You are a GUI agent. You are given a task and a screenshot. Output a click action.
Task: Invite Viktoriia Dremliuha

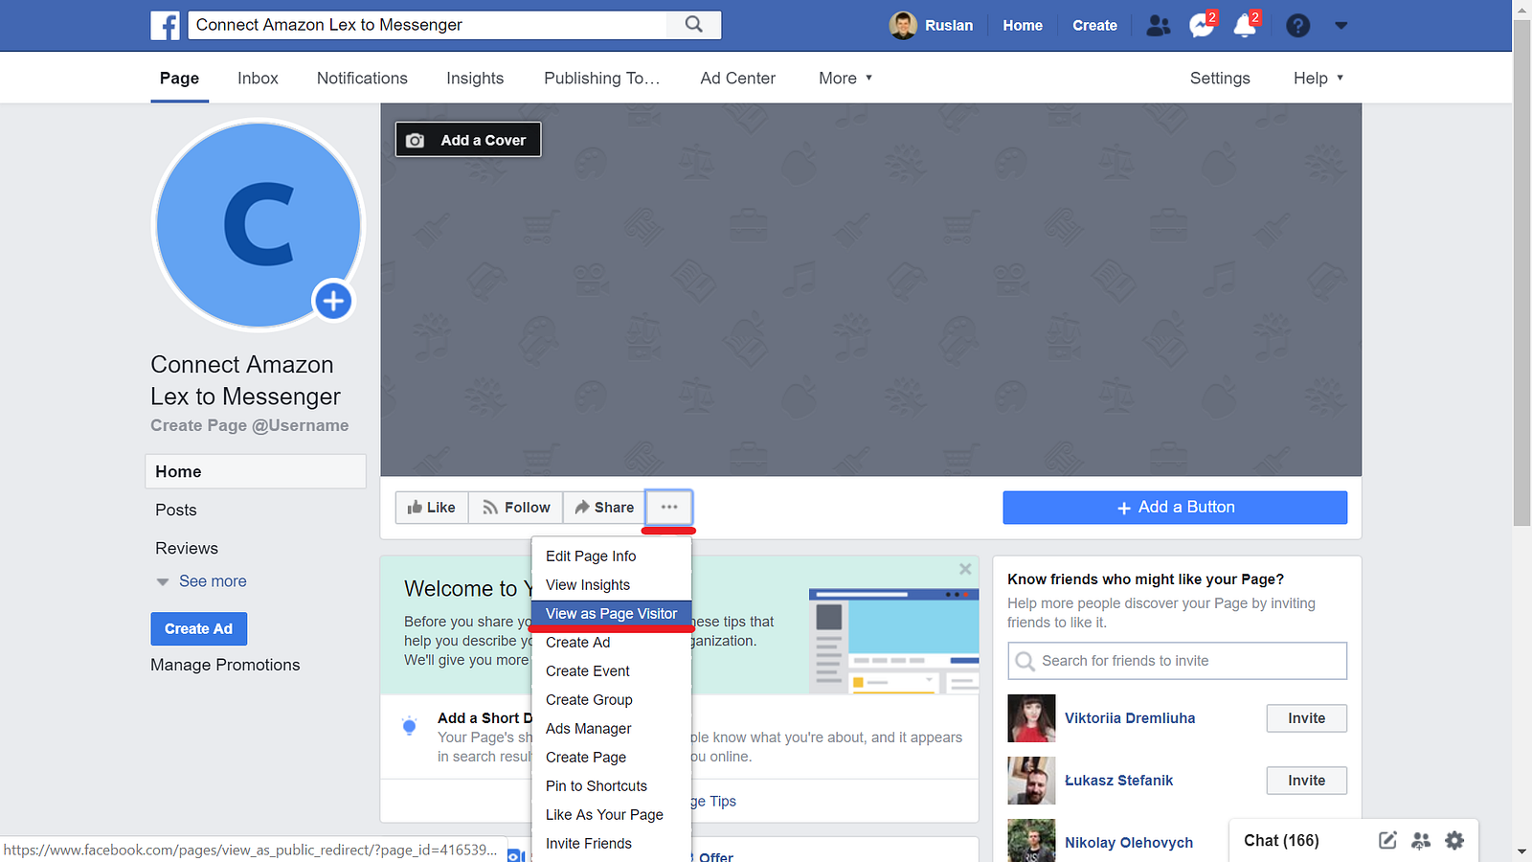pos(1306,718)
